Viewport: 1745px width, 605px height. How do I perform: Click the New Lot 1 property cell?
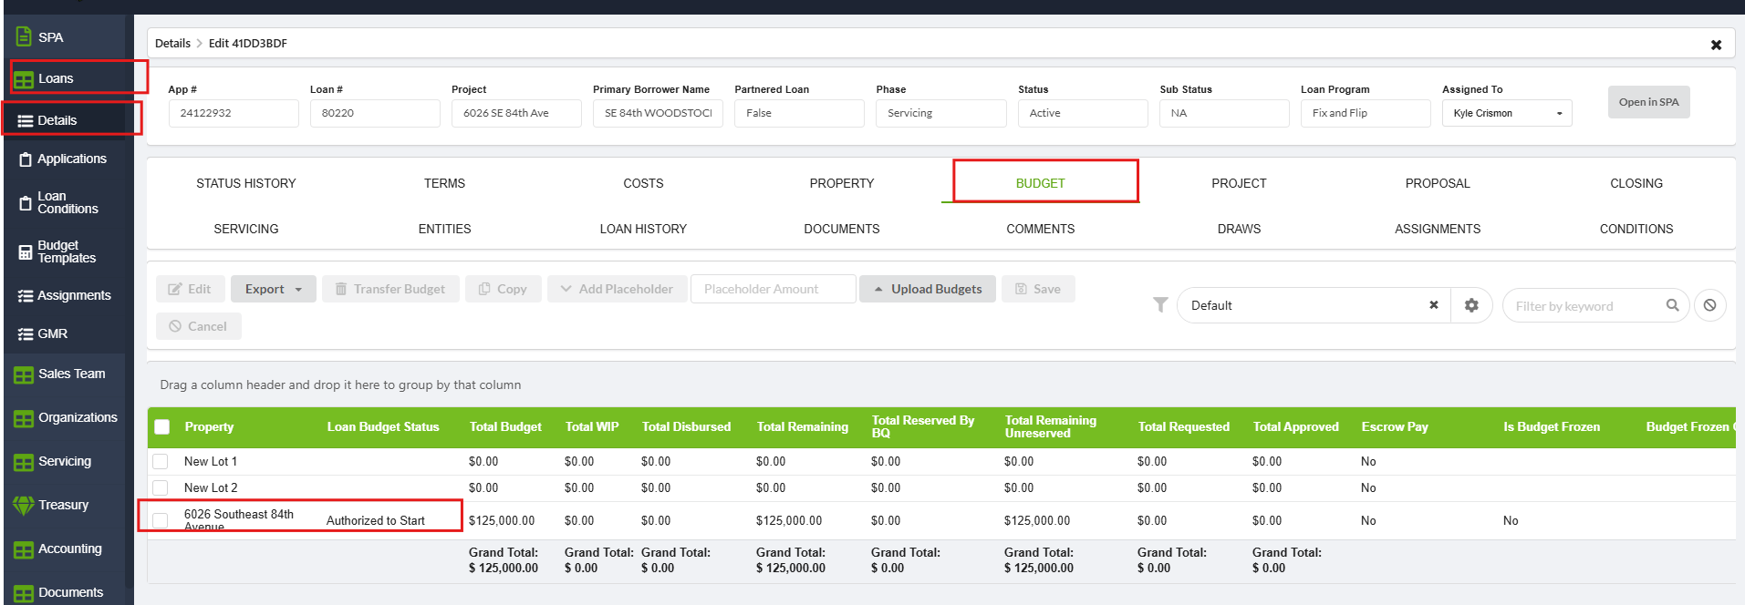tap(211, 462)
